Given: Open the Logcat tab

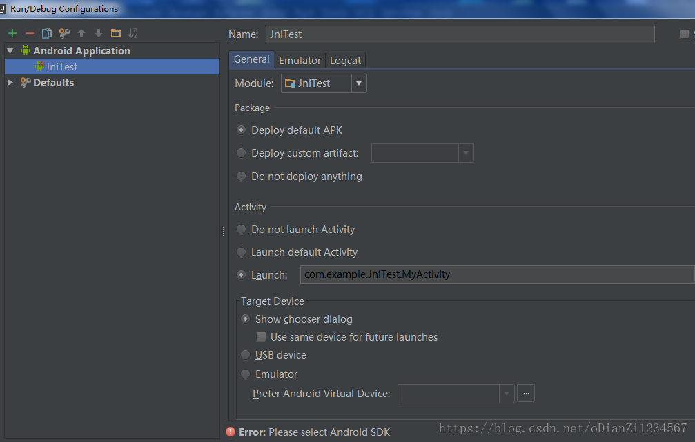Looking at the screenshot, I should 345,60.
